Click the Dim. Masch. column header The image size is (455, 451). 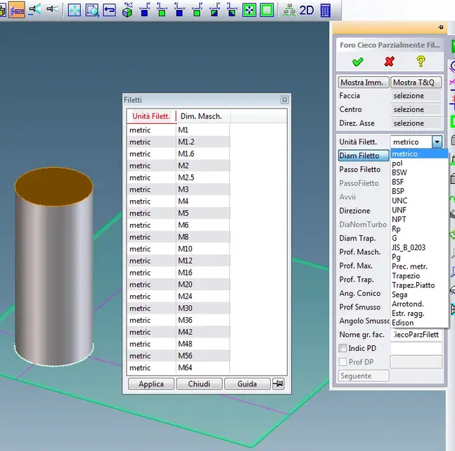[201, 116]
